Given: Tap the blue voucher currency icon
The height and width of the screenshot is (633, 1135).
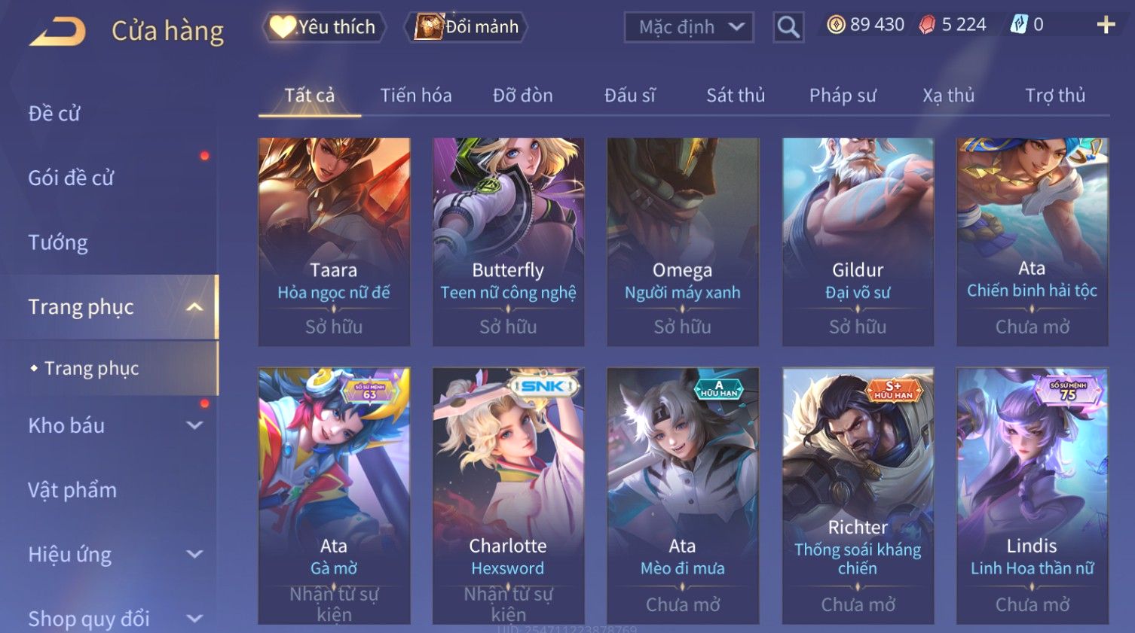Looking at the screenshot, I should [x=1018, y=25].
